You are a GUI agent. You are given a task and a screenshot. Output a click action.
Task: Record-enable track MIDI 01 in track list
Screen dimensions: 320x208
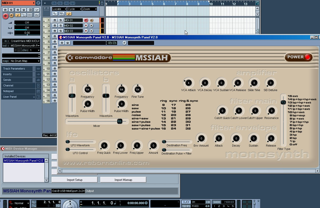pyautogui.click(x=86, y=20)
